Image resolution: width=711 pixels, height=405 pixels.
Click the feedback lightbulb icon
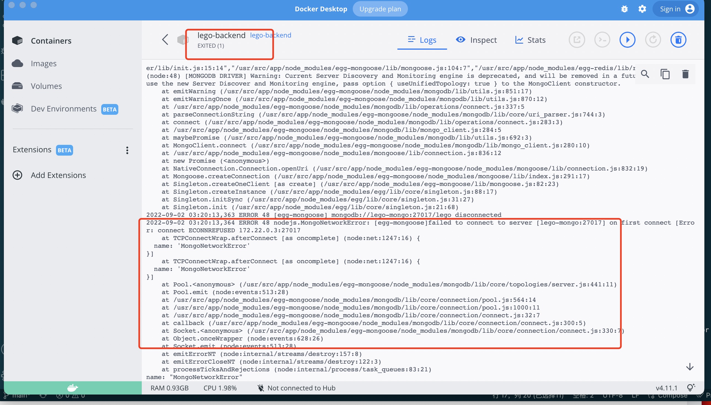point(691,387)
